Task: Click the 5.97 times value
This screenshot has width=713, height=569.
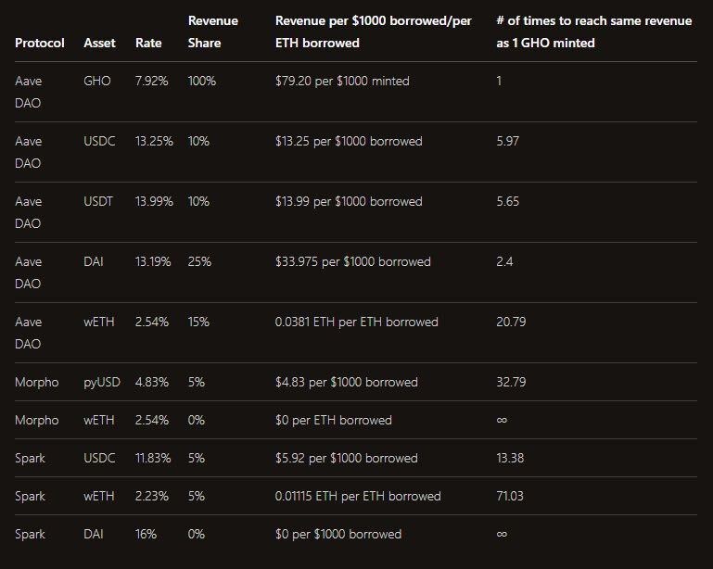Action: [x=508, y=142]
